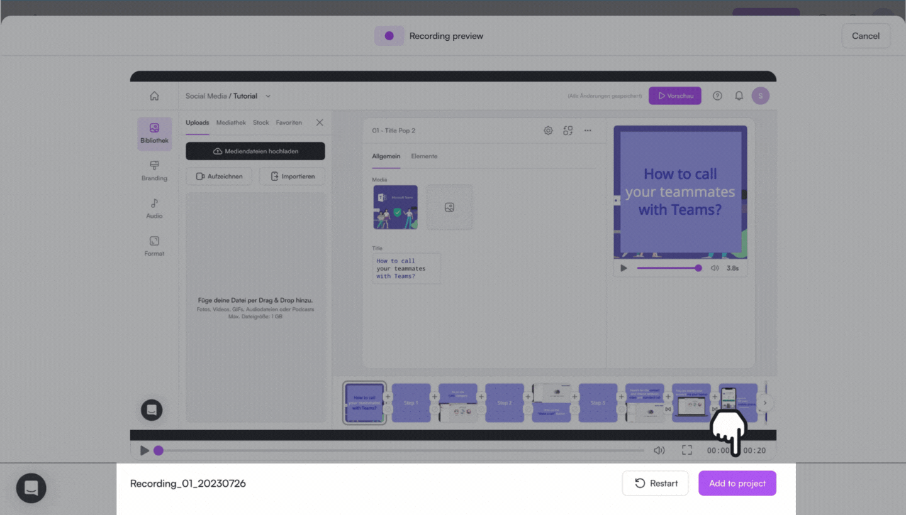The width and height of the screenshot is (906, 515).
Task: Cancel the recording preview
Action: tap(865, 36)
